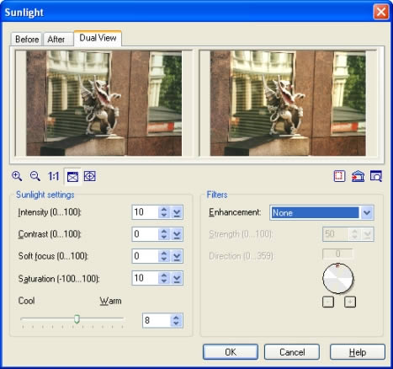The image size is (393, 369).
Task: Open the Saturation slider dropdown arrow
Action: pos(177,278)
